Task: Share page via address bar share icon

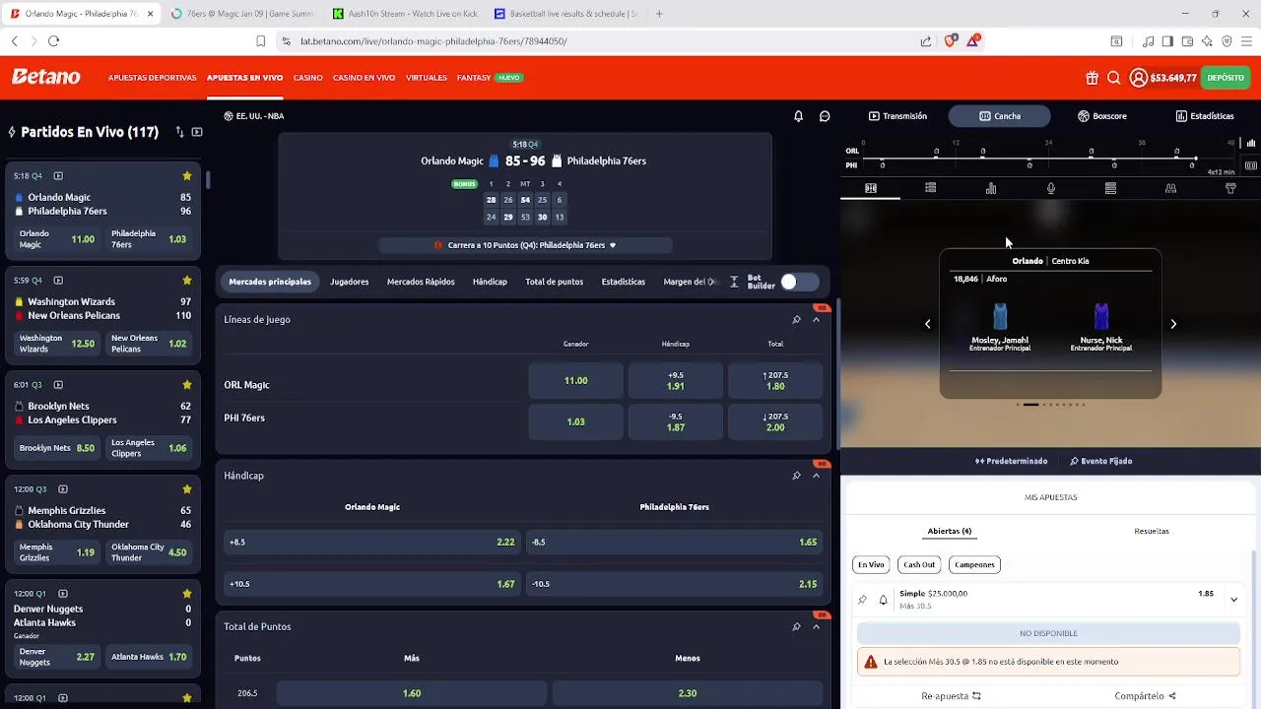Action: pyautogui.click(x=926, y=41)
